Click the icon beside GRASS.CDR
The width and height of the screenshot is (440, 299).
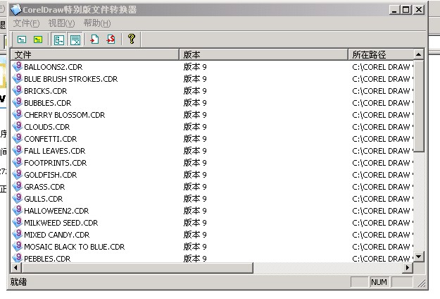pos(18,187)
